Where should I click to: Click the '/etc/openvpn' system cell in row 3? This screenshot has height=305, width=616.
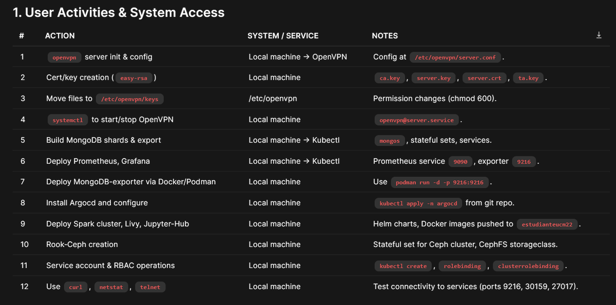pos(273,99)
